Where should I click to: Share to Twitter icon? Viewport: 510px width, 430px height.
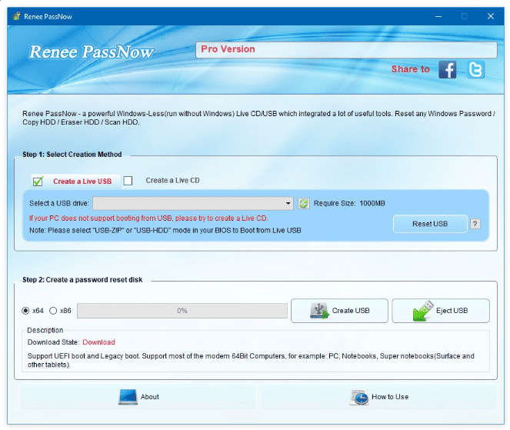[x=475, y=69]
